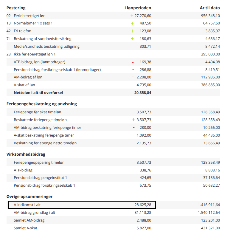Viewport: 230px width, 232px height.
Task: Click the green plus for Beskattede feriepenge timeløn
Action: coord(133,120)
